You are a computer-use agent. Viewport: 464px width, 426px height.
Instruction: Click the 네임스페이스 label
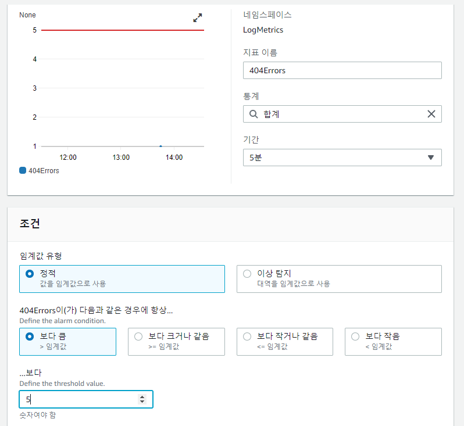[x=267, y=15]
